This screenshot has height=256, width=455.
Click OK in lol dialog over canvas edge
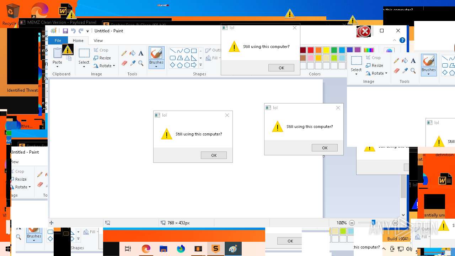pyautogui.click(x=325, y=148)
